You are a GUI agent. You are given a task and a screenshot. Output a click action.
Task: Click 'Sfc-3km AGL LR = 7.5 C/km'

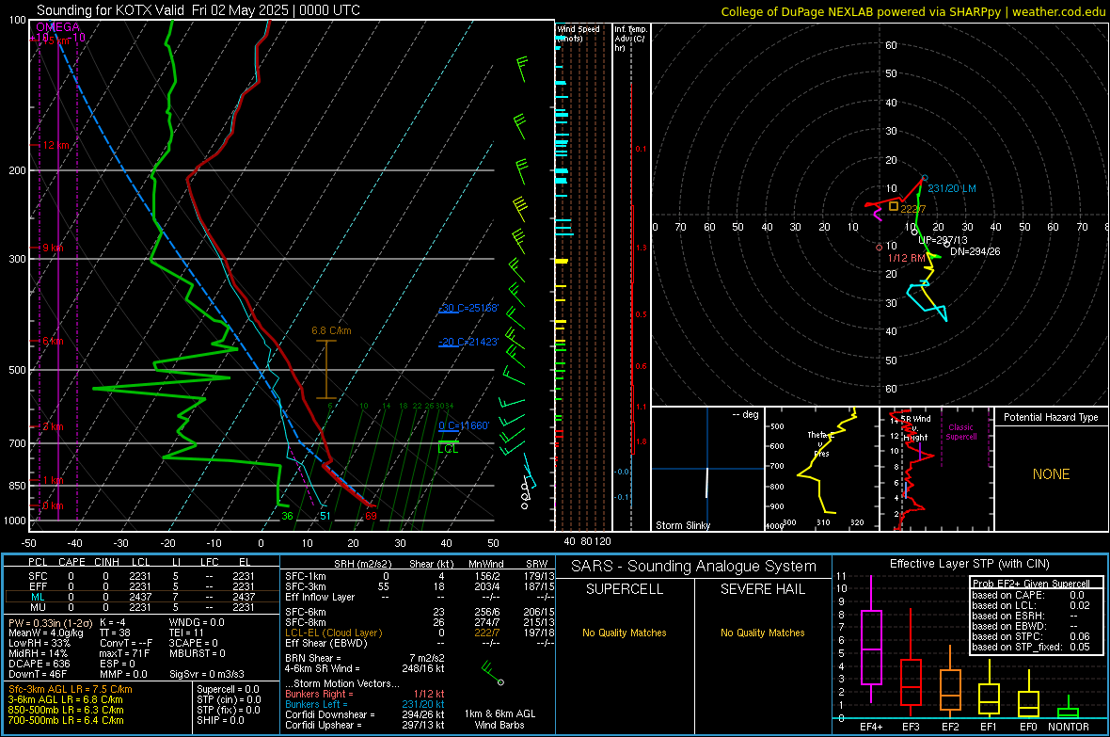[71, 690]
